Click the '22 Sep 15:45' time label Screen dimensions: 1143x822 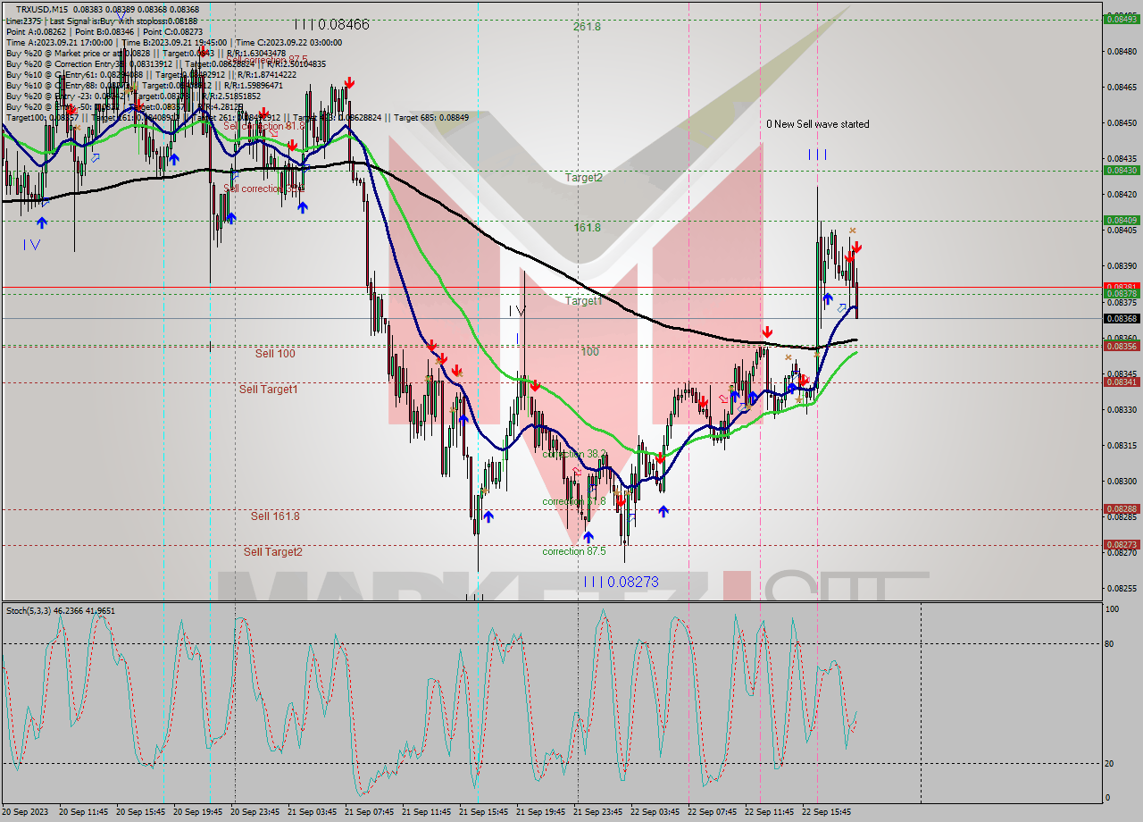coord(827,812)
